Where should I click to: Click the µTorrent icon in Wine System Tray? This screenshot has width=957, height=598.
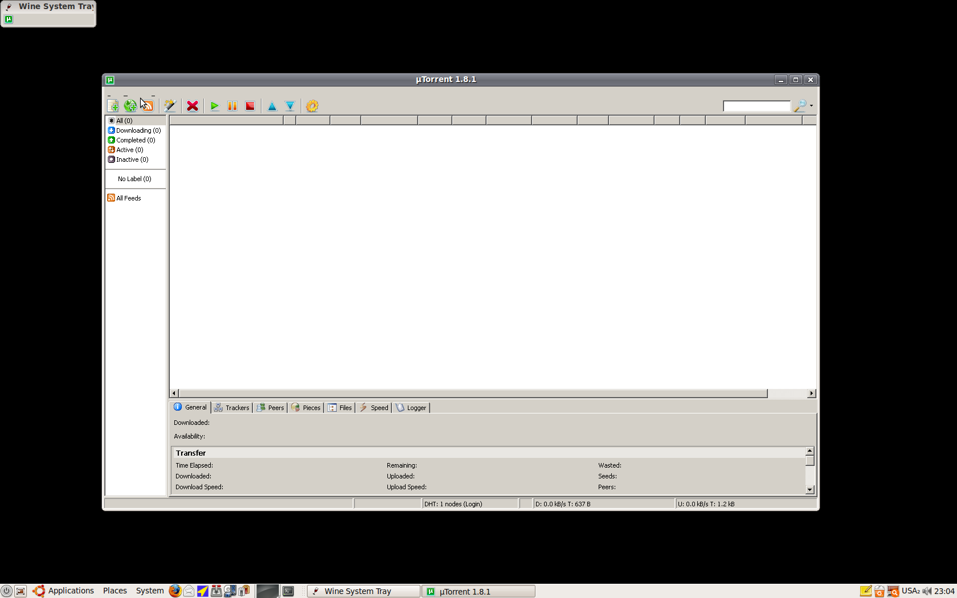(x=9, y=19)
